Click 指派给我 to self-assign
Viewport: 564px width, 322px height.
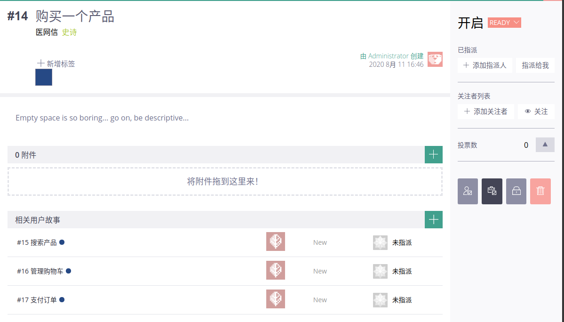pos(535,65)
